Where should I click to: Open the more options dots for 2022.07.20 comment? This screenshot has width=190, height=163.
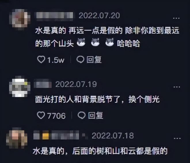pyautogui.click(x=176, y=18)
